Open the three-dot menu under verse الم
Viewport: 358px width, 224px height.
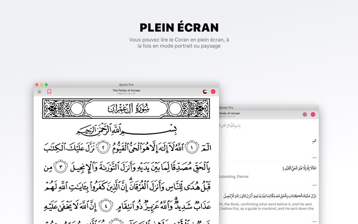pyautogui.click(x=315, y=158)
